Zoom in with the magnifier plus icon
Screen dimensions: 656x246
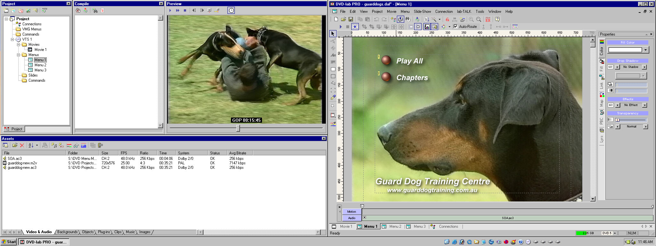pyautogui.click(x=471, y=19)
